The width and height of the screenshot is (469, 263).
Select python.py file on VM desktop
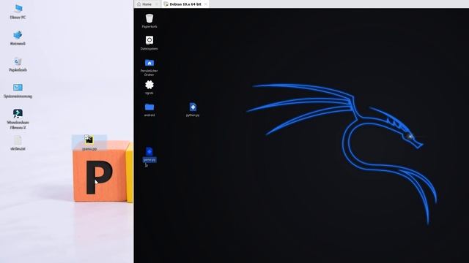coord(193,110)
